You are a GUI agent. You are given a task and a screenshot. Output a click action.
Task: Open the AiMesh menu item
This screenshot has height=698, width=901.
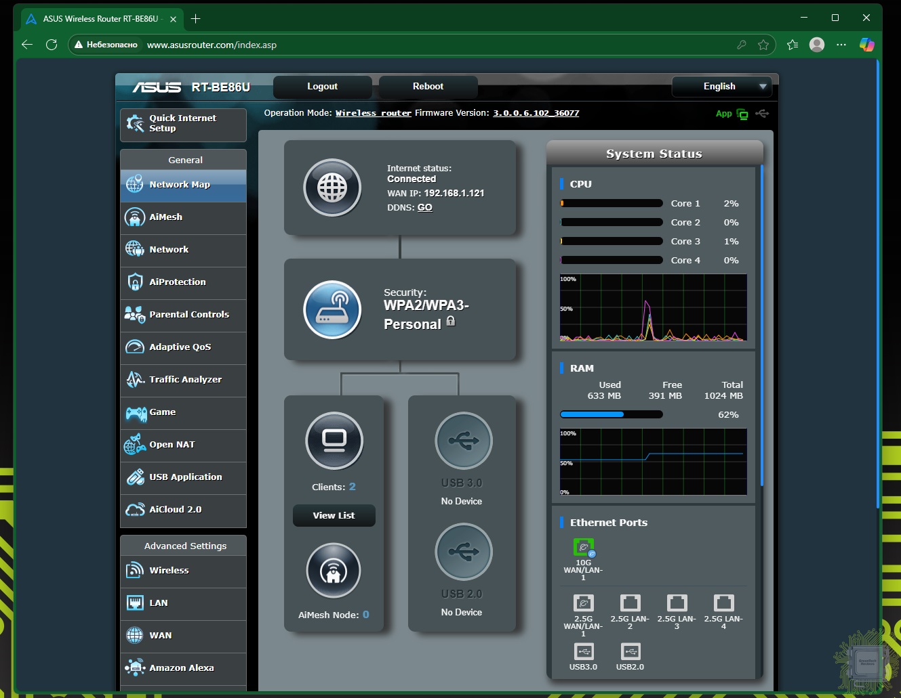click(183, 217)
